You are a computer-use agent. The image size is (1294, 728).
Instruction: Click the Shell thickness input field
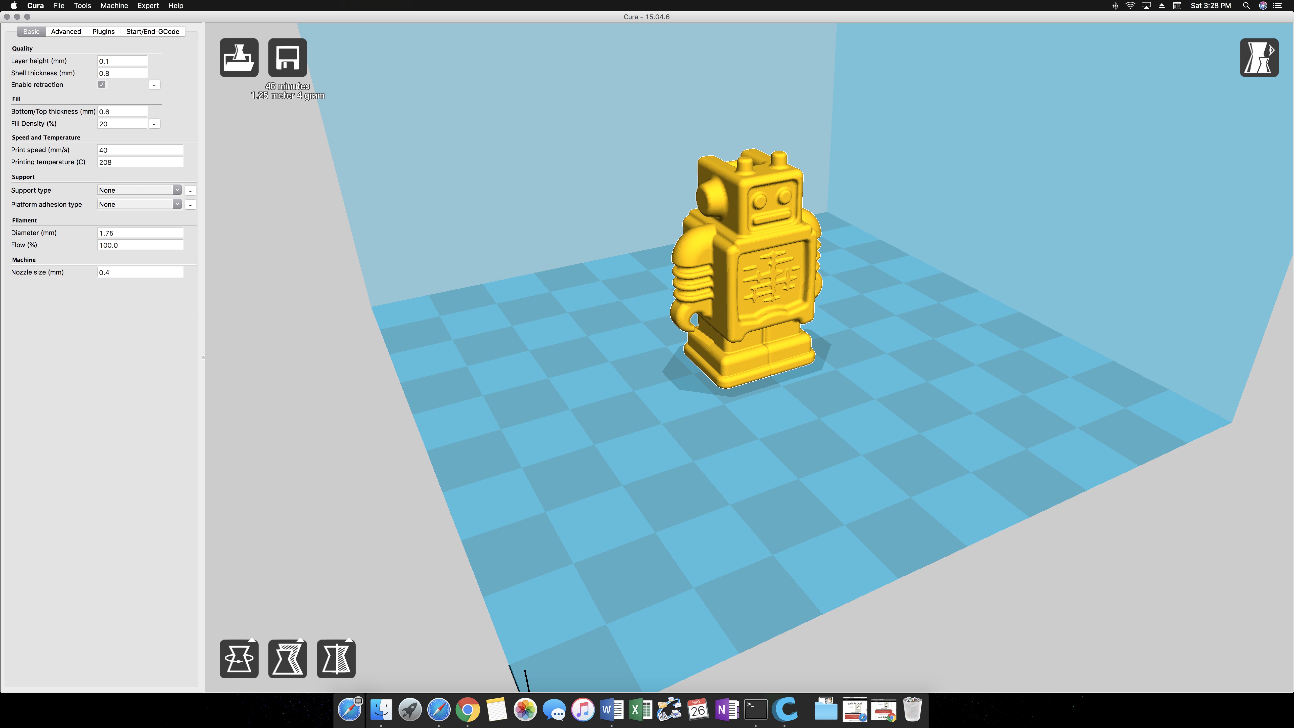pos(122,73)
